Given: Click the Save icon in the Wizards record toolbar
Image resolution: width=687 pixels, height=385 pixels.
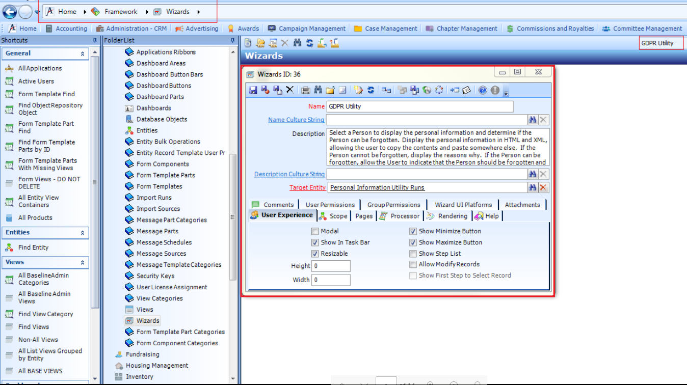Looking at the screenshot, I should tap(253, 90).
